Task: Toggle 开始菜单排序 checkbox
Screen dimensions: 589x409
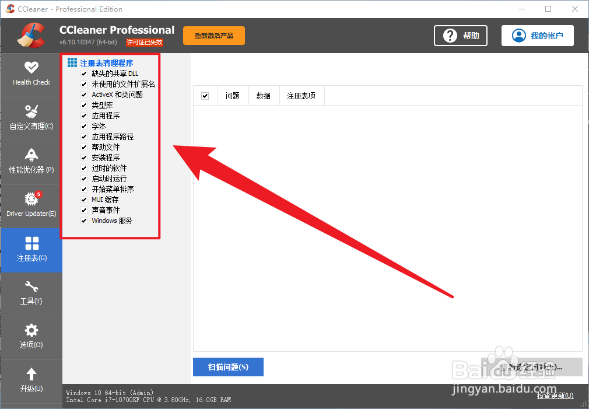Action: tap(84, 190)
